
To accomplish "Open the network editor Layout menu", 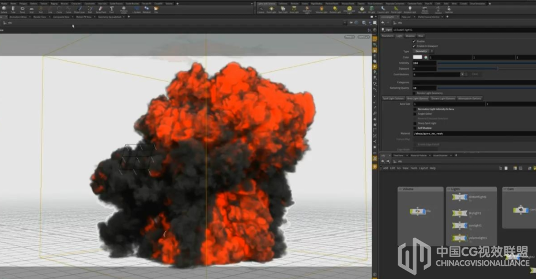I will pos(424,168).
